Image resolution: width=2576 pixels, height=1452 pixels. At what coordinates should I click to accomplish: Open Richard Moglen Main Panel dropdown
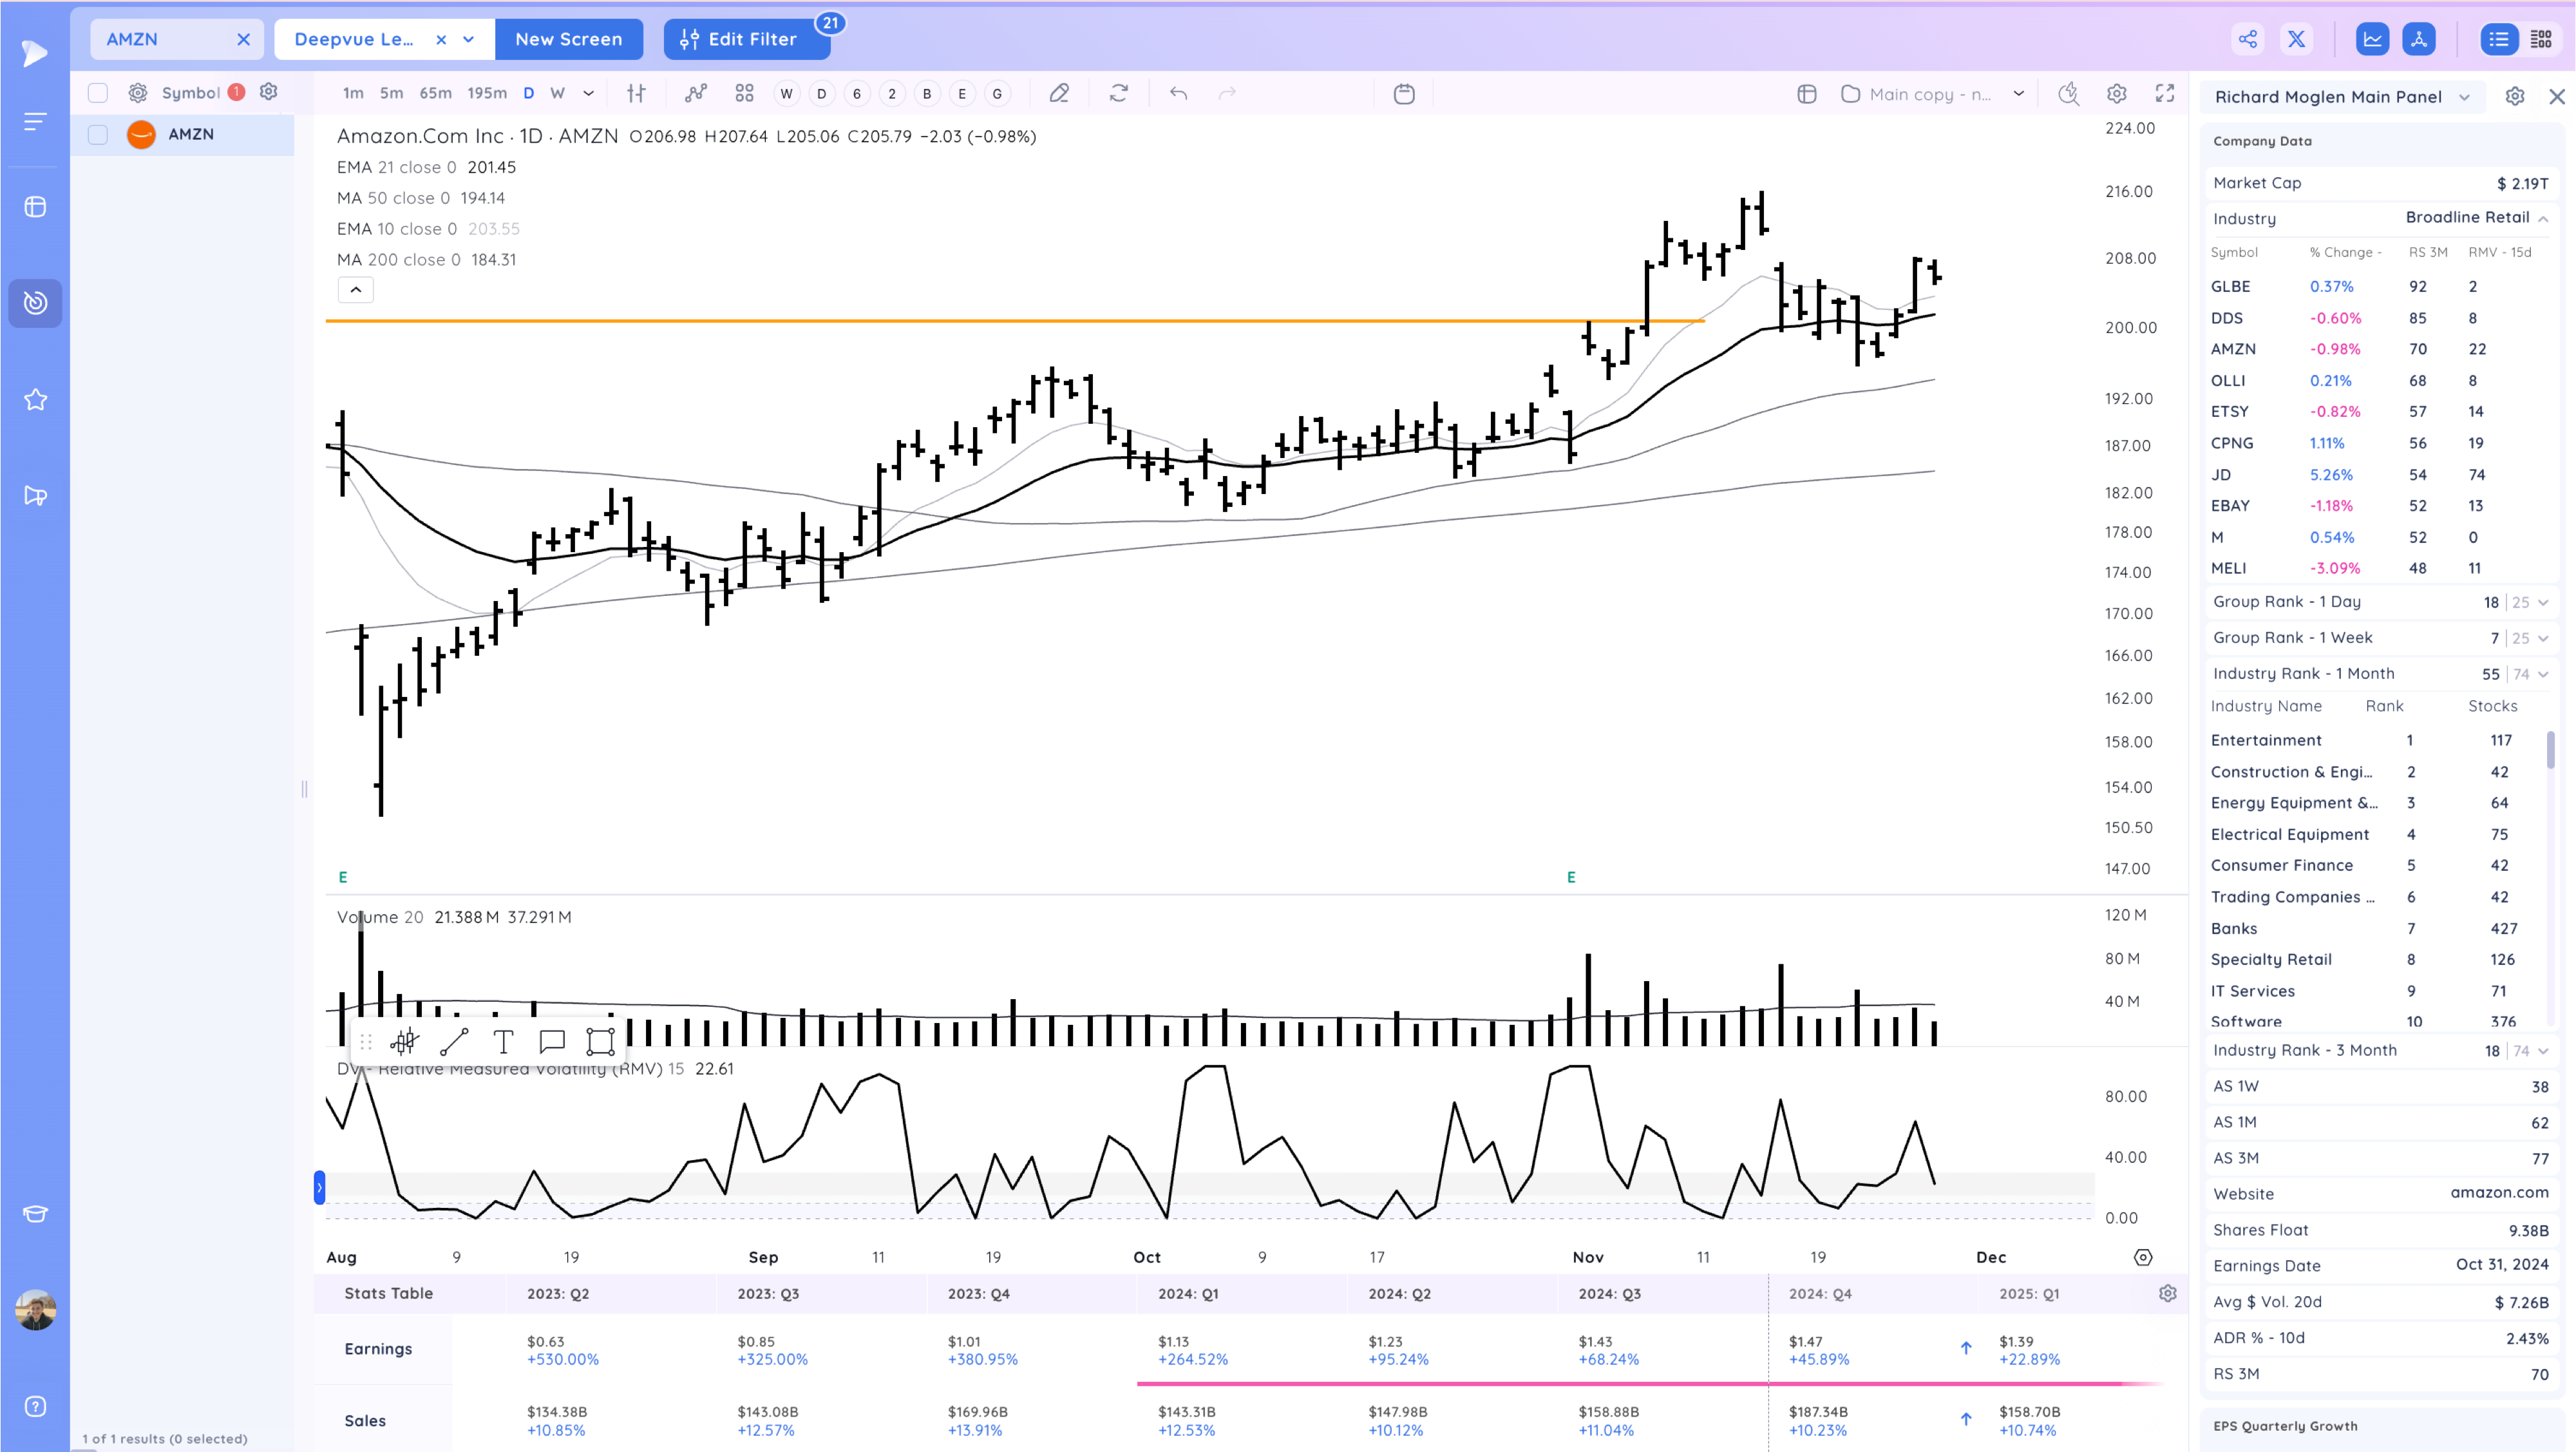coord(2465,97)
